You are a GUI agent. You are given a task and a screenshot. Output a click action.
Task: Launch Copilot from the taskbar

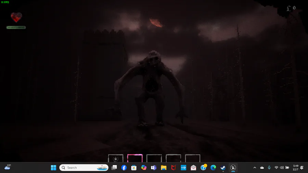144,168
